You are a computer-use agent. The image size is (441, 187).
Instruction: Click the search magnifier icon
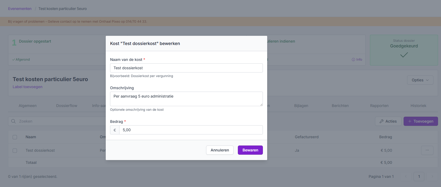(13, 121)
